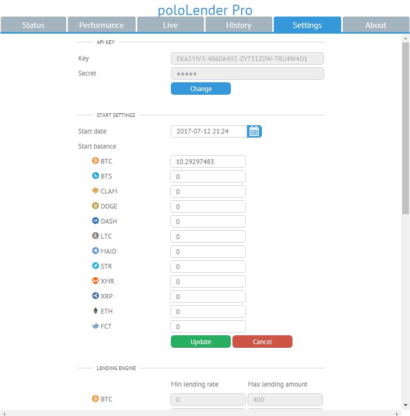Screen dimensions: 410x416
Task: Click the BTC min lending rate field
Action: [208, 399]
